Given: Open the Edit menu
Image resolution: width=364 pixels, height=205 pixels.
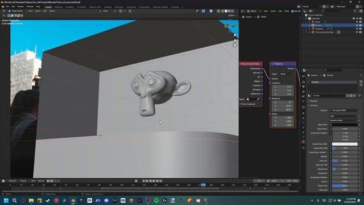Looking at the screenshot, I should click(x=13, y=7).
